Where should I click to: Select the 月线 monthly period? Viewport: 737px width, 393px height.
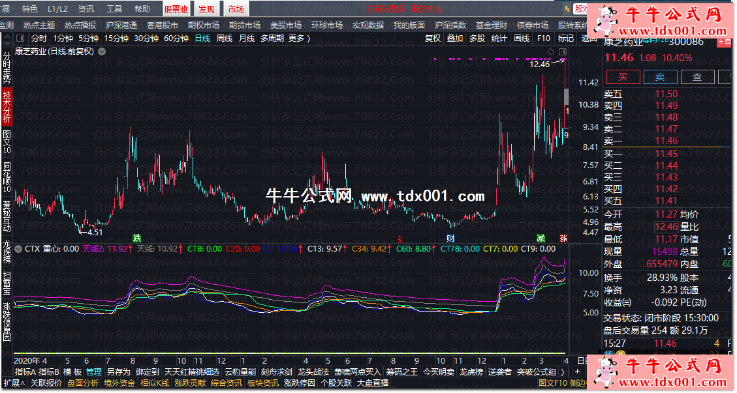pyautogui.click(x=247, y=38)
